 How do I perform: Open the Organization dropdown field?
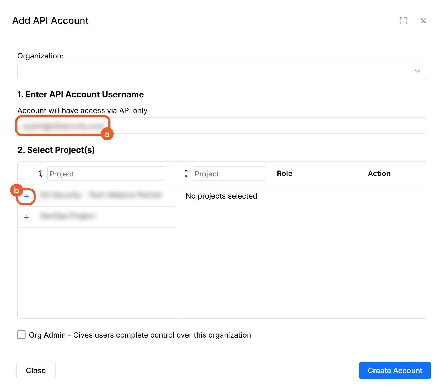[x=215, y=71]
